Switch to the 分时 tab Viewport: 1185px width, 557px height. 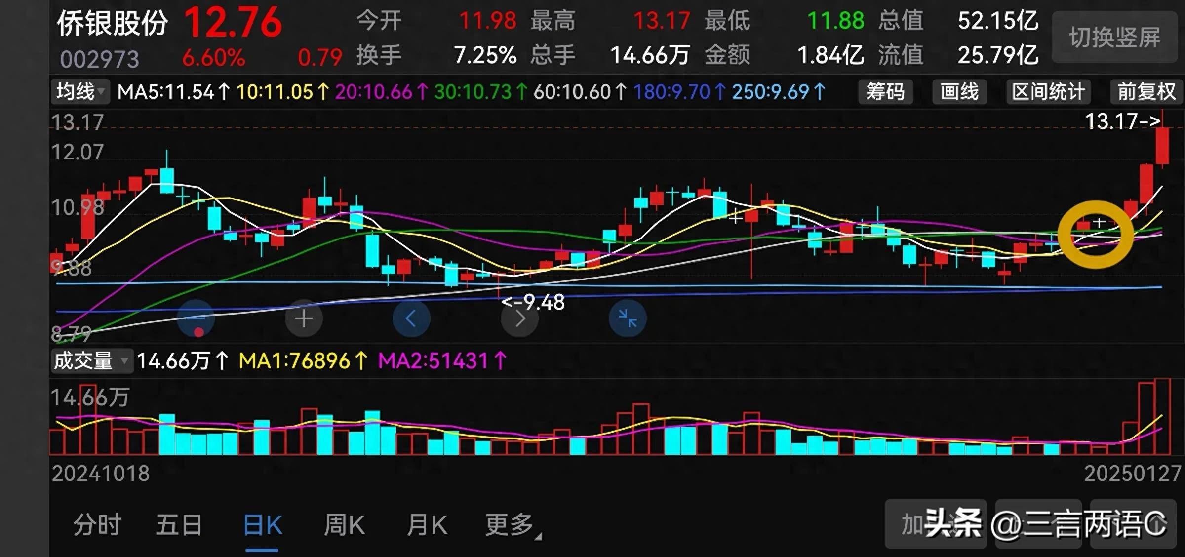pos(97,525)
